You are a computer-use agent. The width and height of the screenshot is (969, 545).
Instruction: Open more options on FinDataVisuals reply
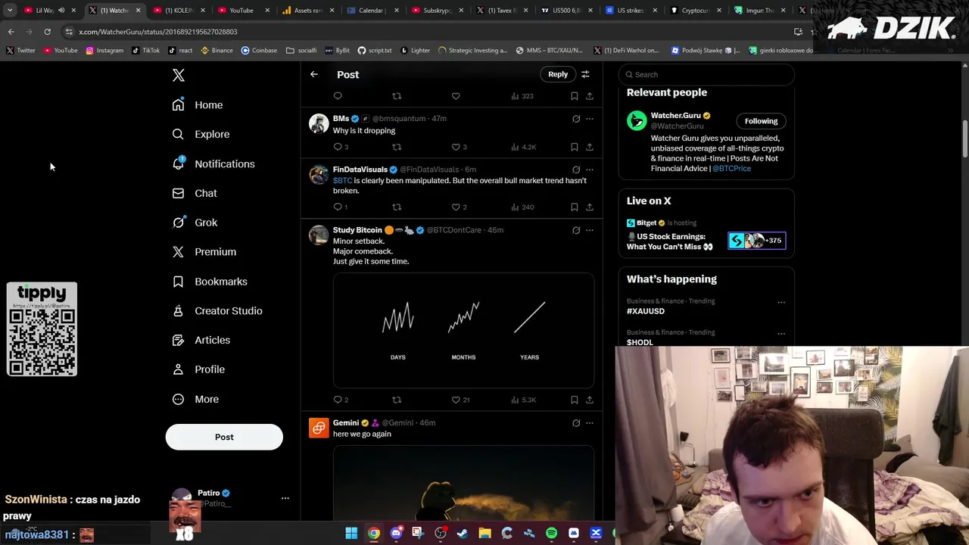(x=590, y=170)
